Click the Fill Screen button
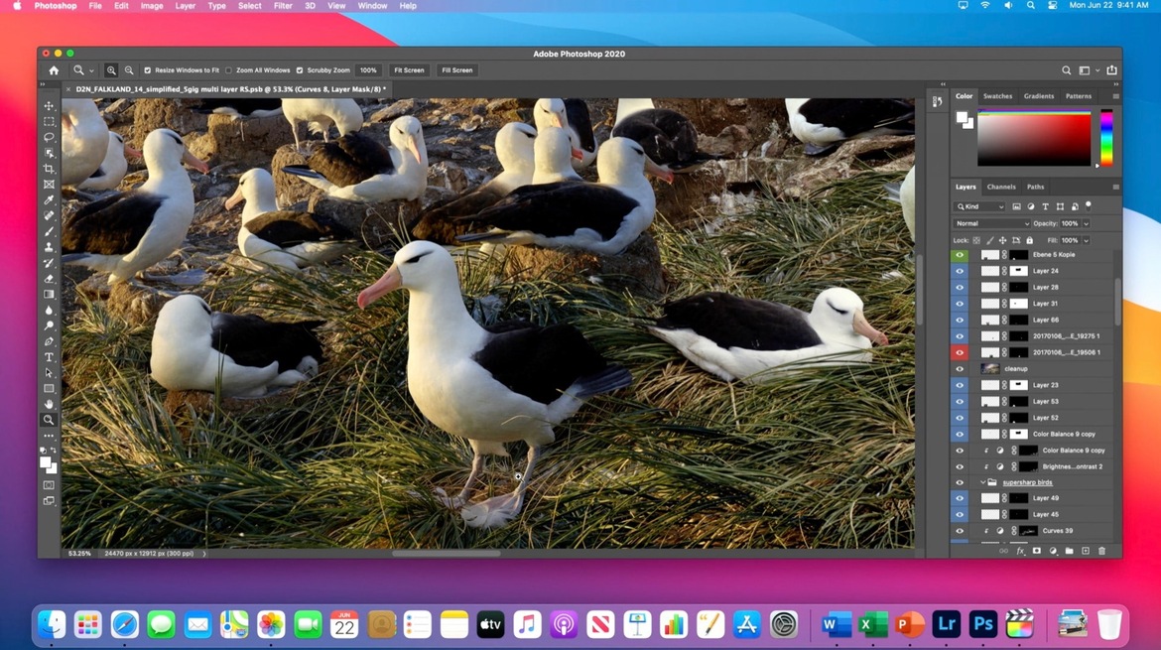This screenshot has width=1161, height=650. pyautogui.click(x=455, y=69)
